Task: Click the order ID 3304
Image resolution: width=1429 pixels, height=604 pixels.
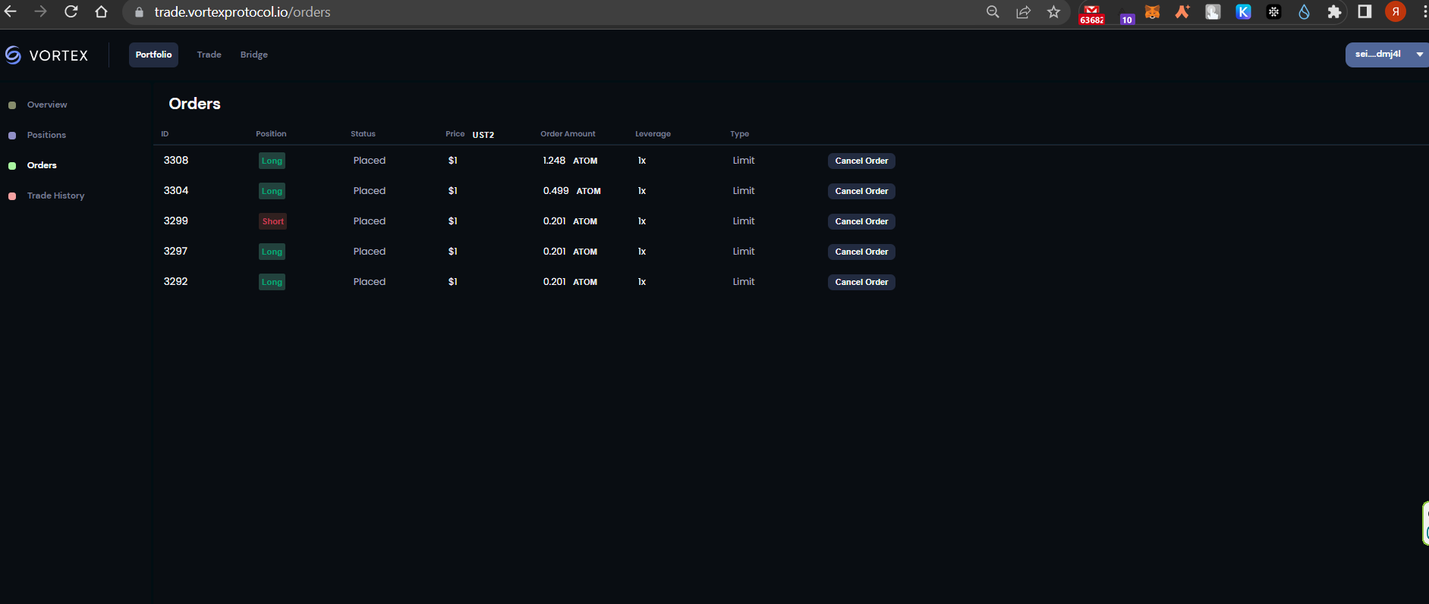Action: [x=176, y=191]
